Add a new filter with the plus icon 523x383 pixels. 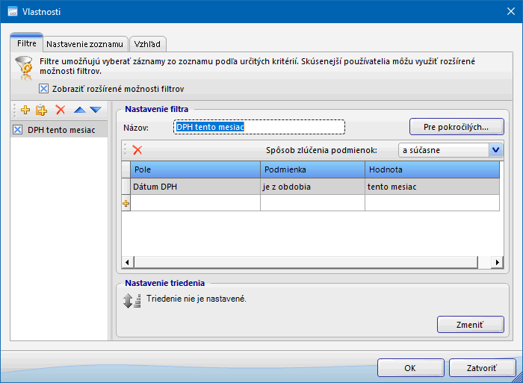click(25, 110)
